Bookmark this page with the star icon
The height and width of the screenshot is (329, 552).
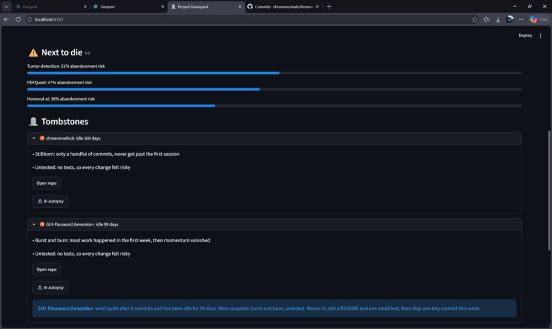tap(475, 19)
